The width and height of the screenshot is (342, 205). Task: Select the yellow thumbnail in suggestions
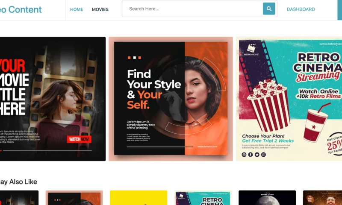[139, 198]
